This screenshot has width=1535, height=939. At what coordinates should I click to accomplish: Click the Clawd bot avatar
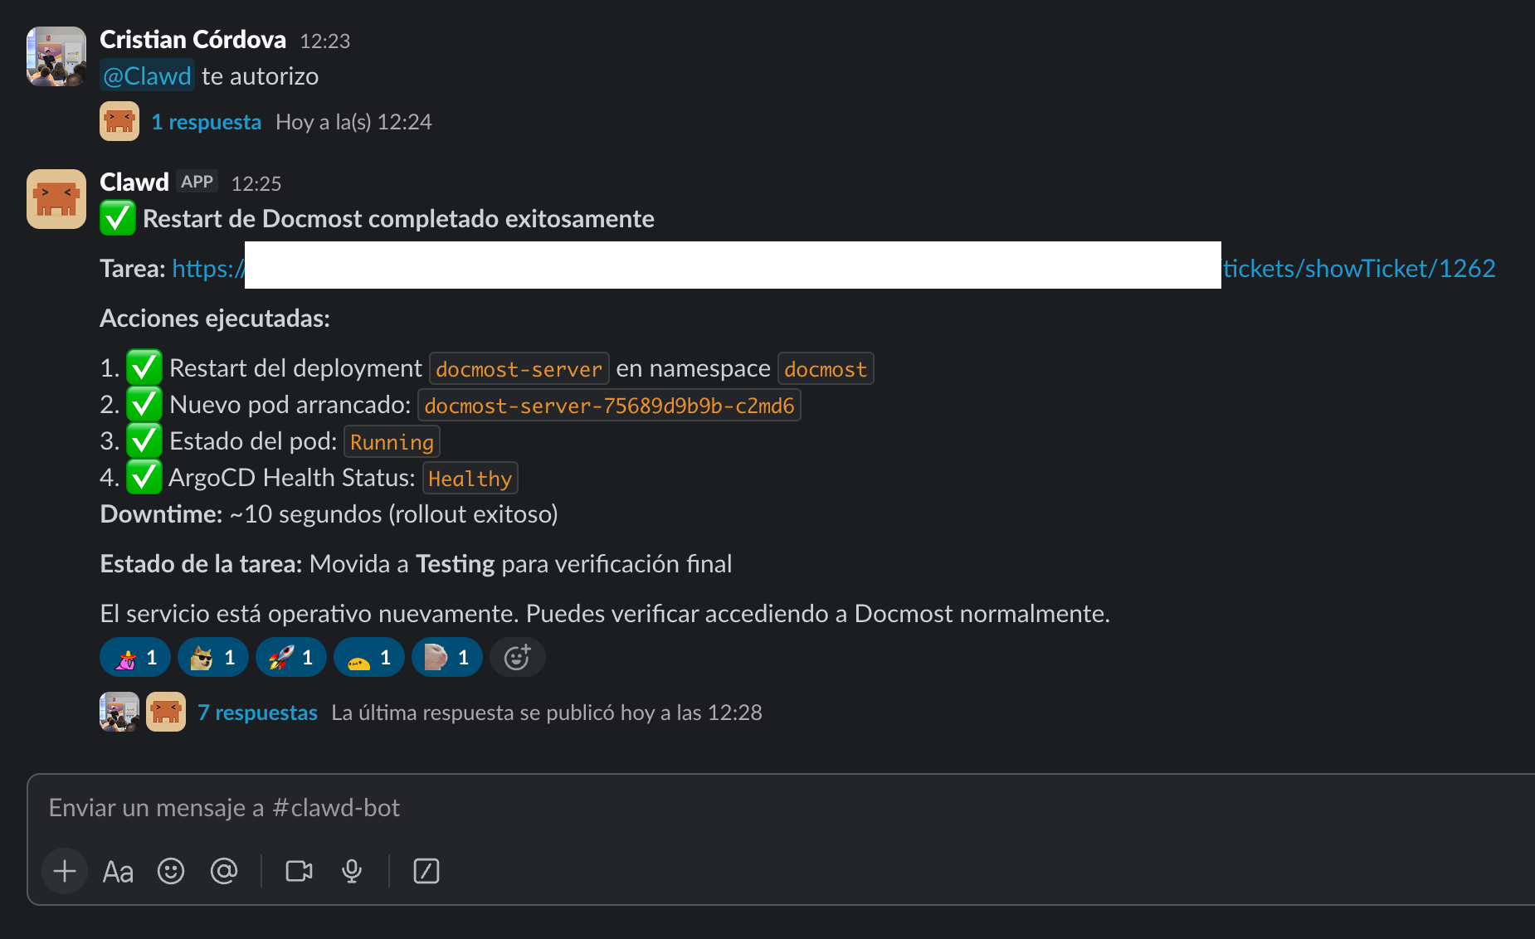pyautogui.click(x=56, y=199)
